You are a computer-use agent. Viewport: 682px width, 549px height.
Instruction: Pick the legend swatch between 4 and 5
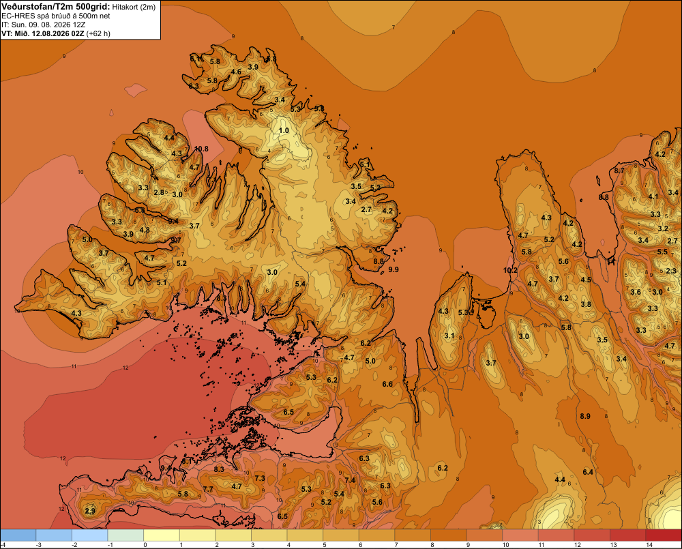click(x=305, y=535)
